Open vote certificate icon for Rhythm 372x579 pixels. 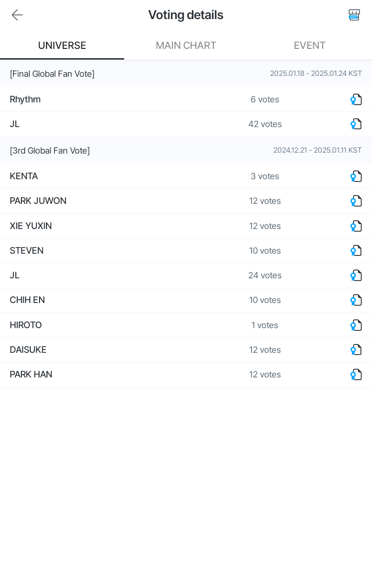[x=356, y=100]
